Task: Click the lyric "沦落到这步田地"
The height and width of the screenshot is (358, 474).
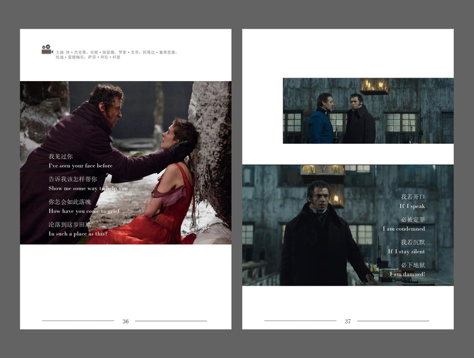Action: pyautogui.click(x=70, y=224)
